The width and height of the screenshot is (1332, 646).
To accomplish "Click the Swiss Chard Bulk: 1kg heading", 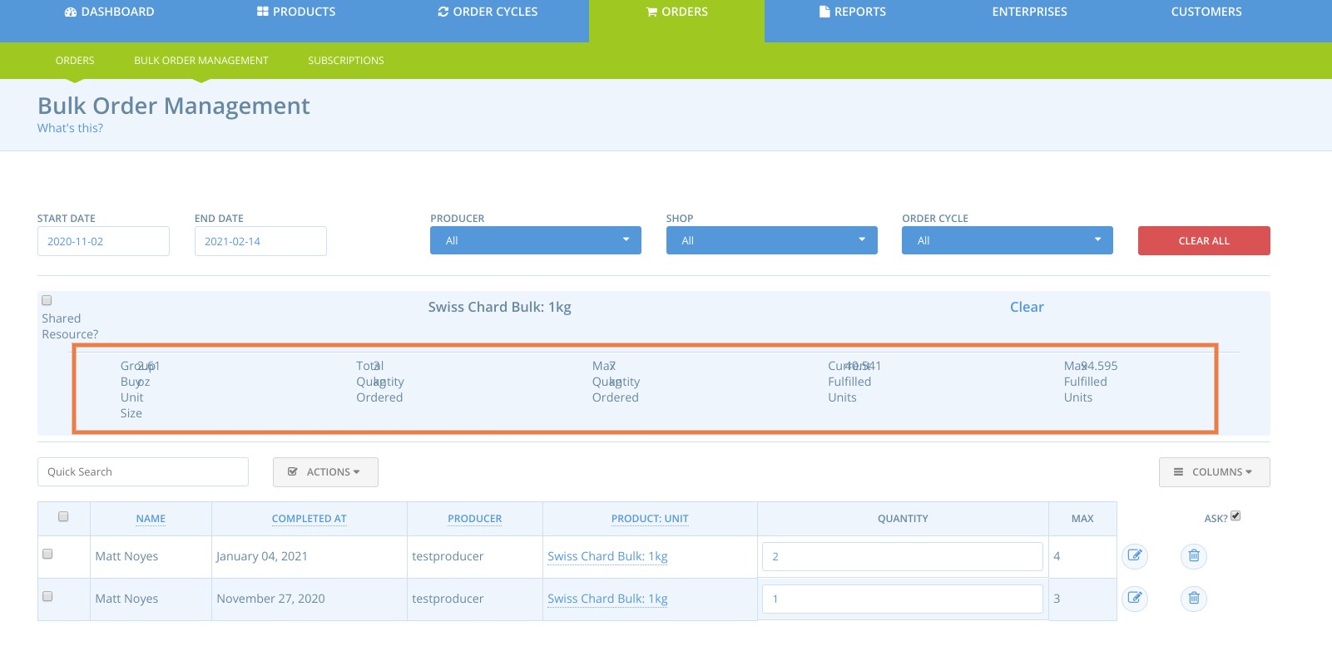I will coord(499,307).
